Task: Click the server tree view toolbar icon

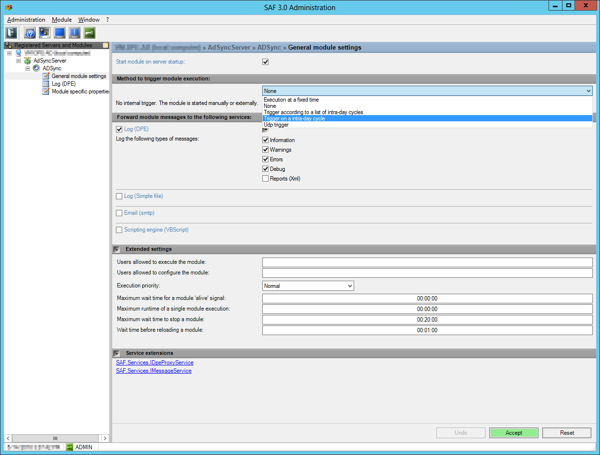Action: point(45,33)
